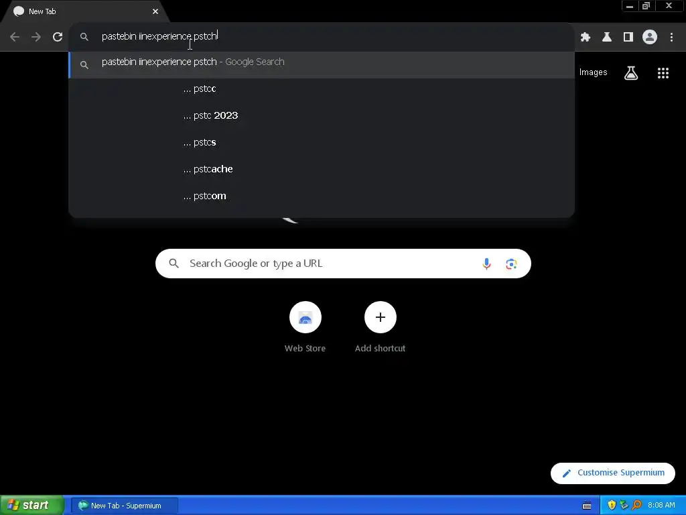Click Add shortcut tile
The width and height of the screenshot is (686, 515).
(x=381, y=327)
